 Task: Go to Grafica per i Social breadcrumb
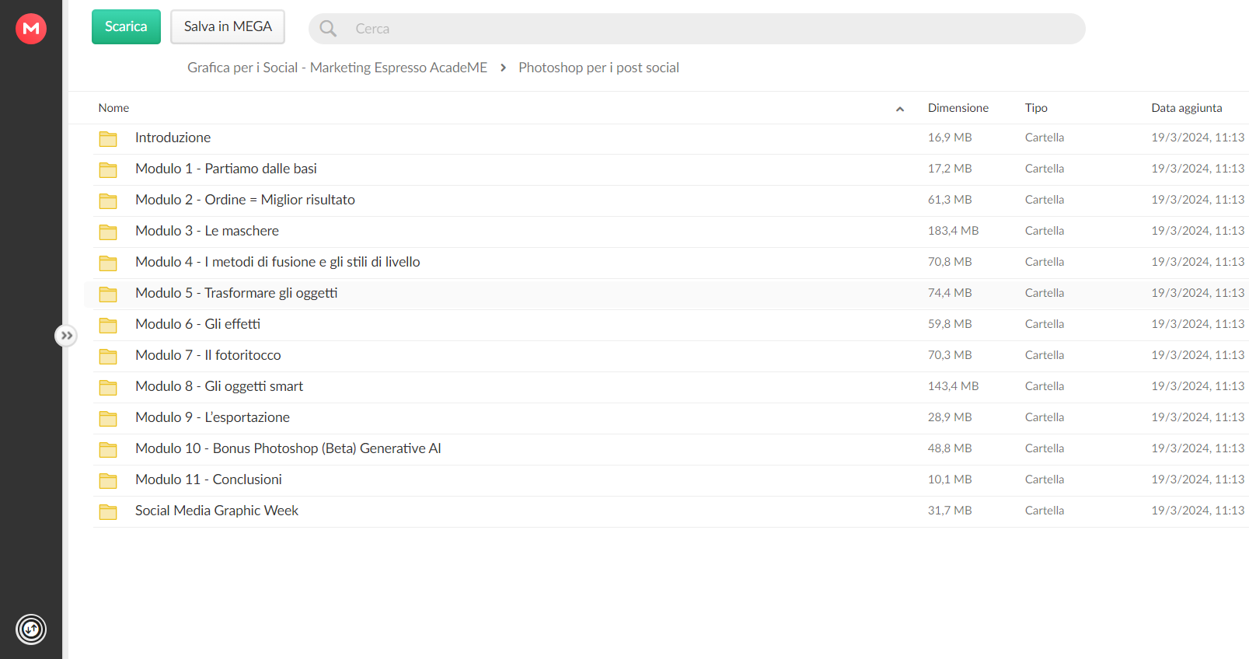337,68
